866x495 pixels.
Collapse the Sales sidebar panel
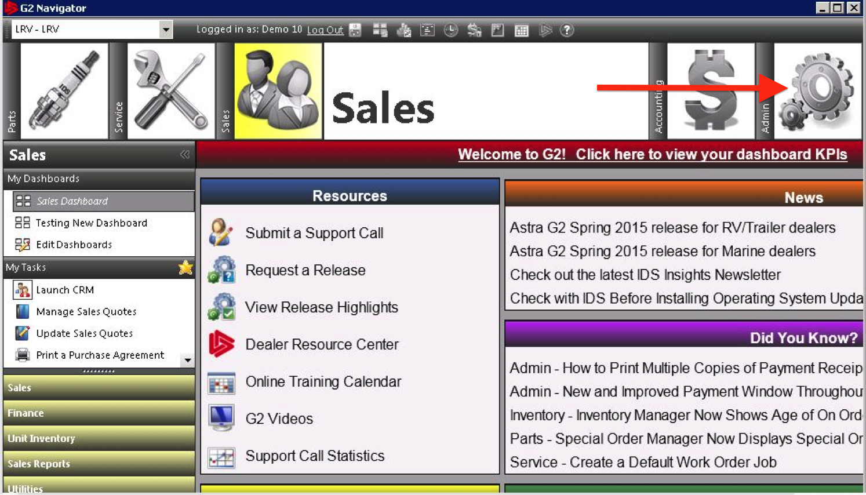[x=185, y=155]
